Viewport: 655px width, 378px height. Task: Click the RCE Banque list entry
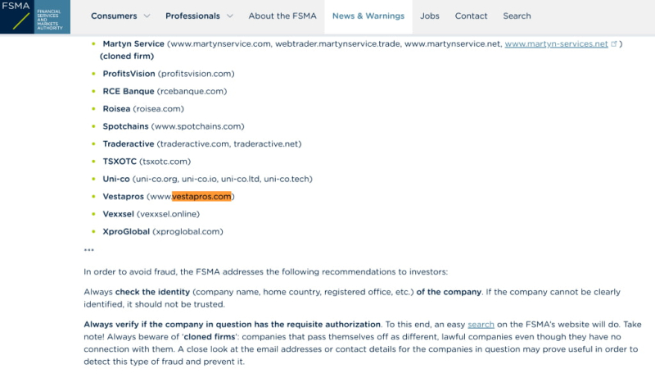[x=165, y=91]
